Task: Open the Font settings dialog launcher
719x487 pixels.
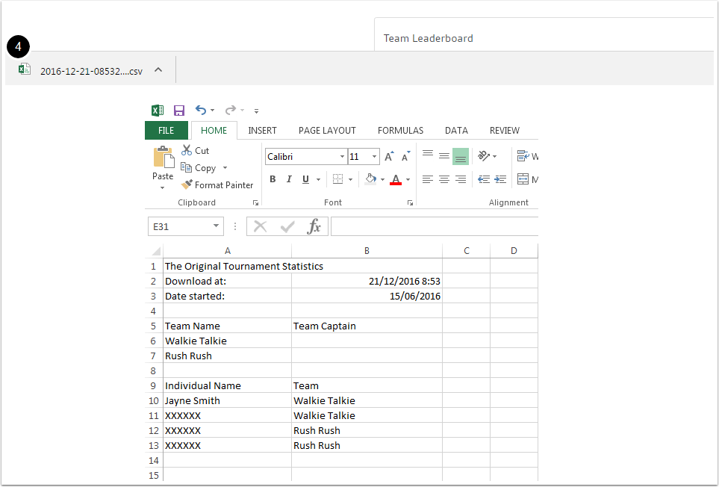Action: (x=410, y=202)
